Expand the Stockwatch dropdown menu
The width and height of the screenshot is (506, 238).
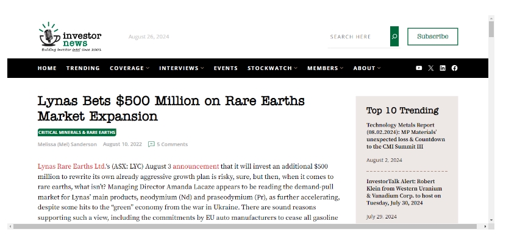pyautogui.click(x=273, y=68)
